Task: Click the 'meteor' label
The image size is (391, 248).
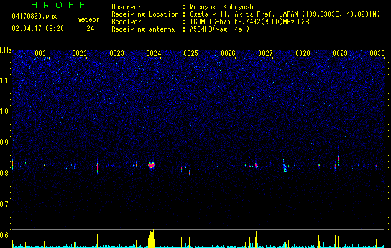Action: point(88,19)
